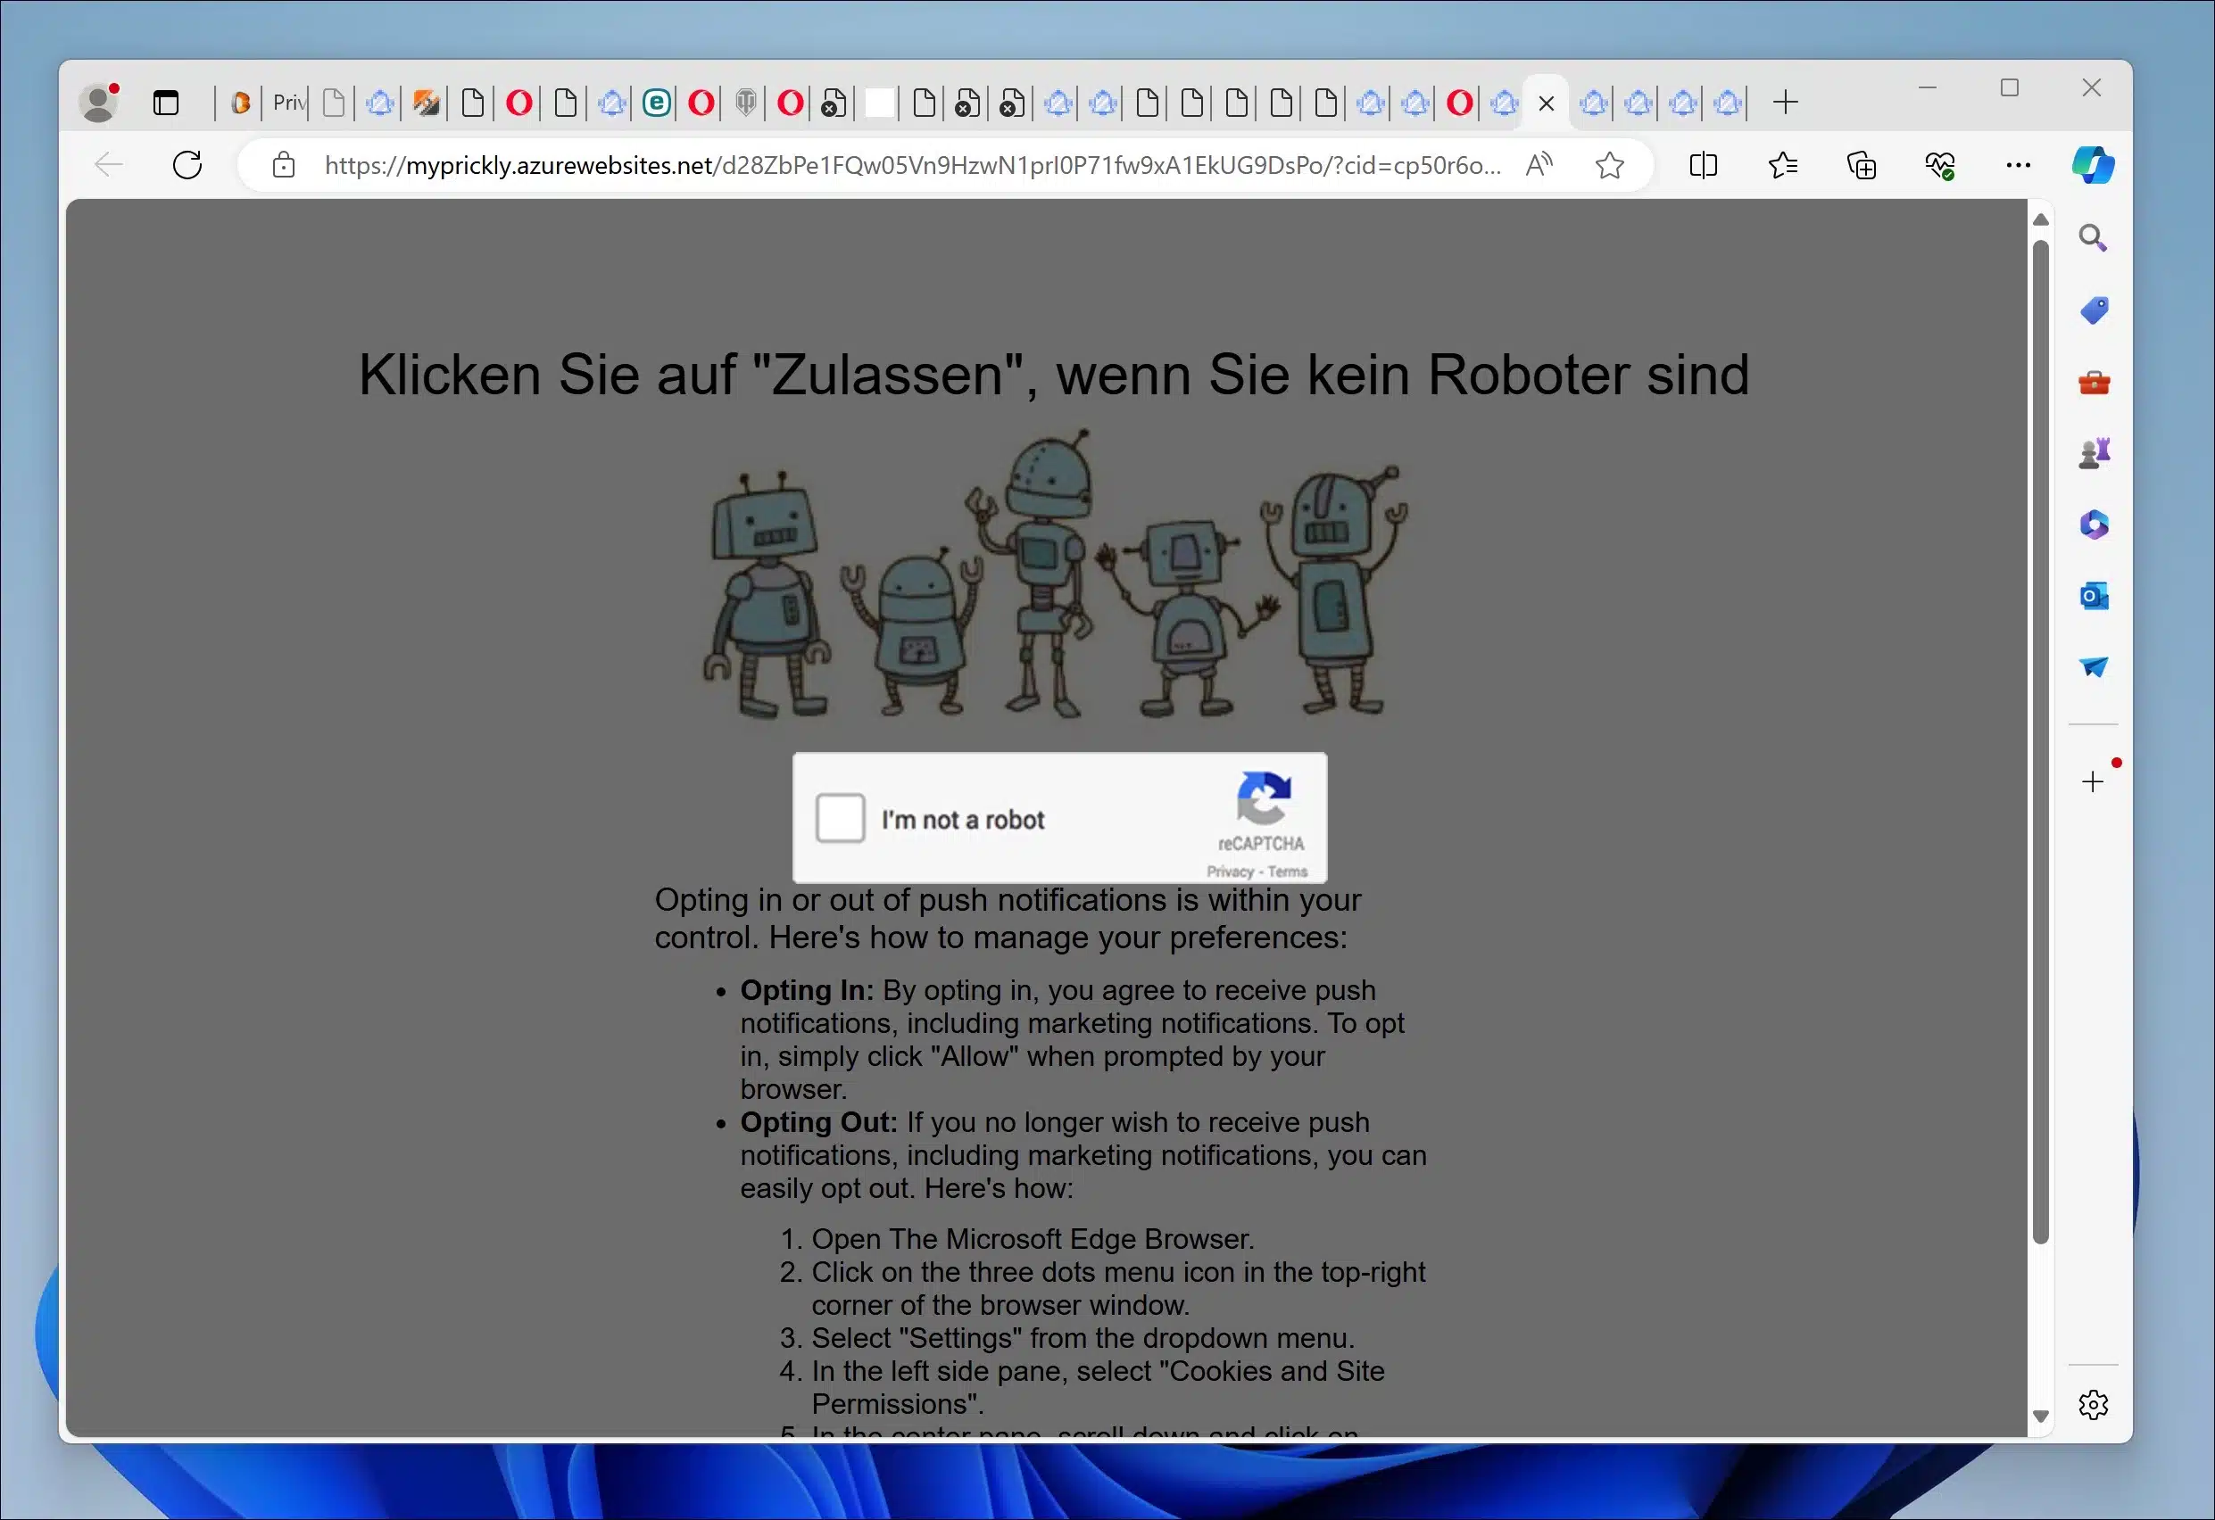Open sidebar Outlook icon

[2094, 596]
